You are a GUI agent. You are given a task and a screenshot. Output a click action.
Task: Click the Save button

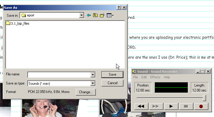tap(112, 74)
